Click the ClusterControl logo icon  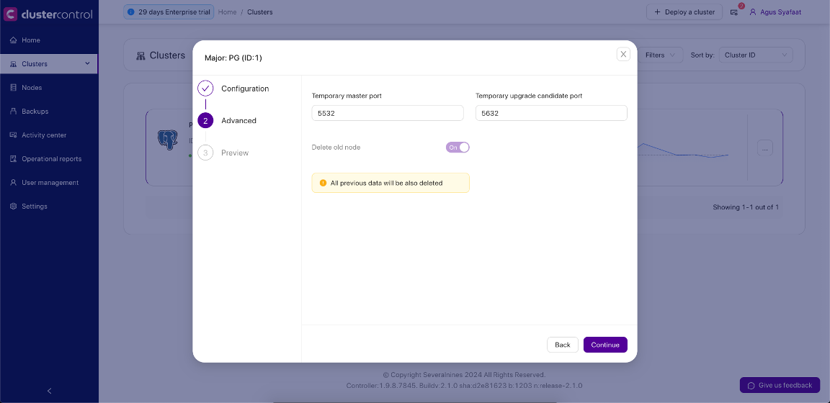point(11,14)
